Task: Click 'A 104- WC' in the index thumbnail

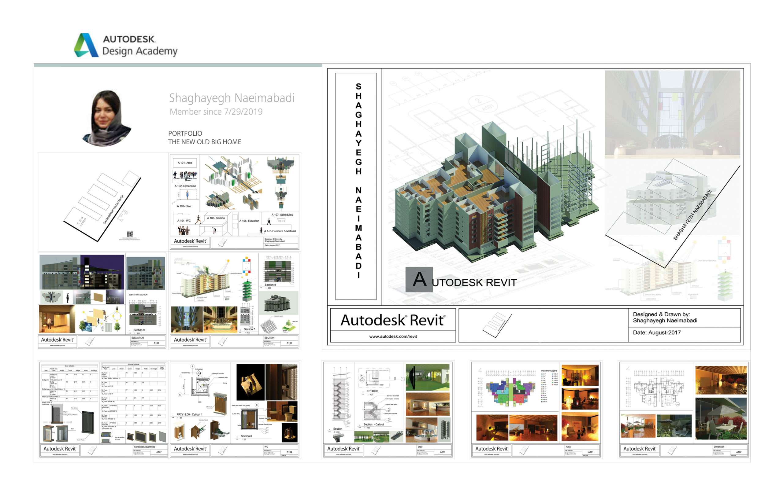Action: click(x=184, y=221)
